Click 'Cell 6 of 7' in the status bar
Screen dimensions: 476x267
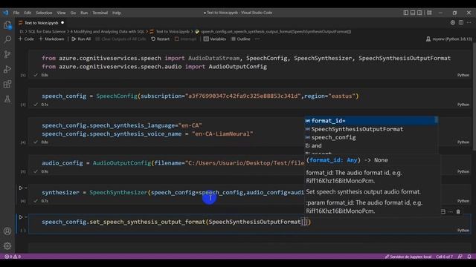(x=445, y=257)
